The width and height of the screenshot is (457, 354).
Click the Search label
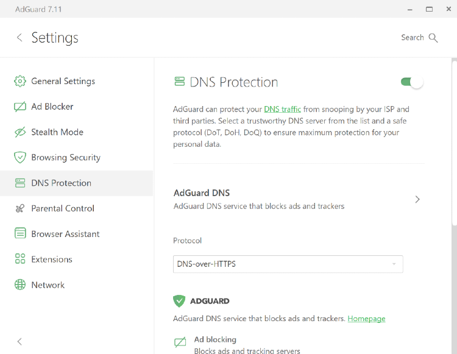point(413,38)
